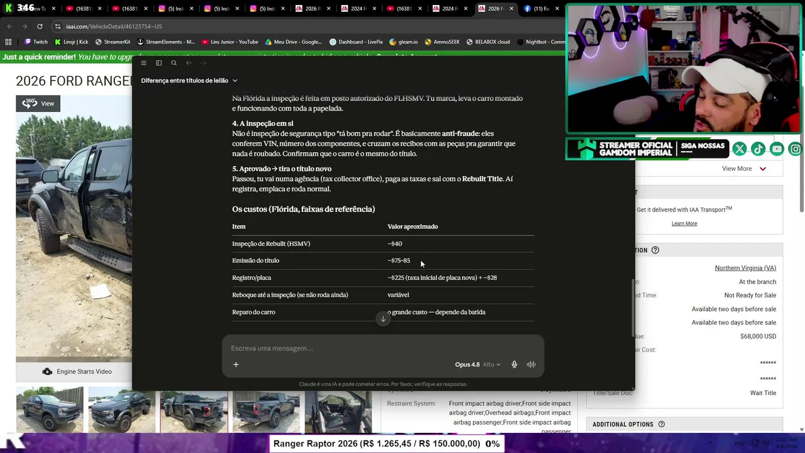Screen dimensions: 805x453
Task: Play the Engine Starts Video
Action: [77, 372]
